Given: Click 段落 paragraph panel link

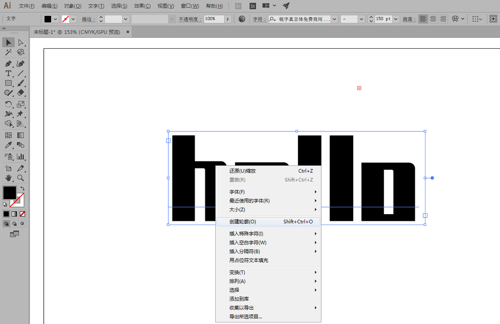Looking at the screenshot, I should click(409, 19).
